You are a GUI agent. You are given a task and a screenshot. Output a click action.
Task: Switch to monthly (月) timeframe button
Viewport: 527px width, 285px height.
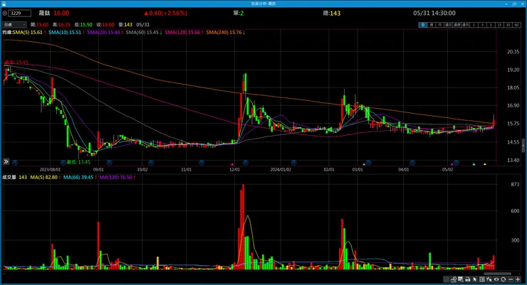[x=439, y=25]
